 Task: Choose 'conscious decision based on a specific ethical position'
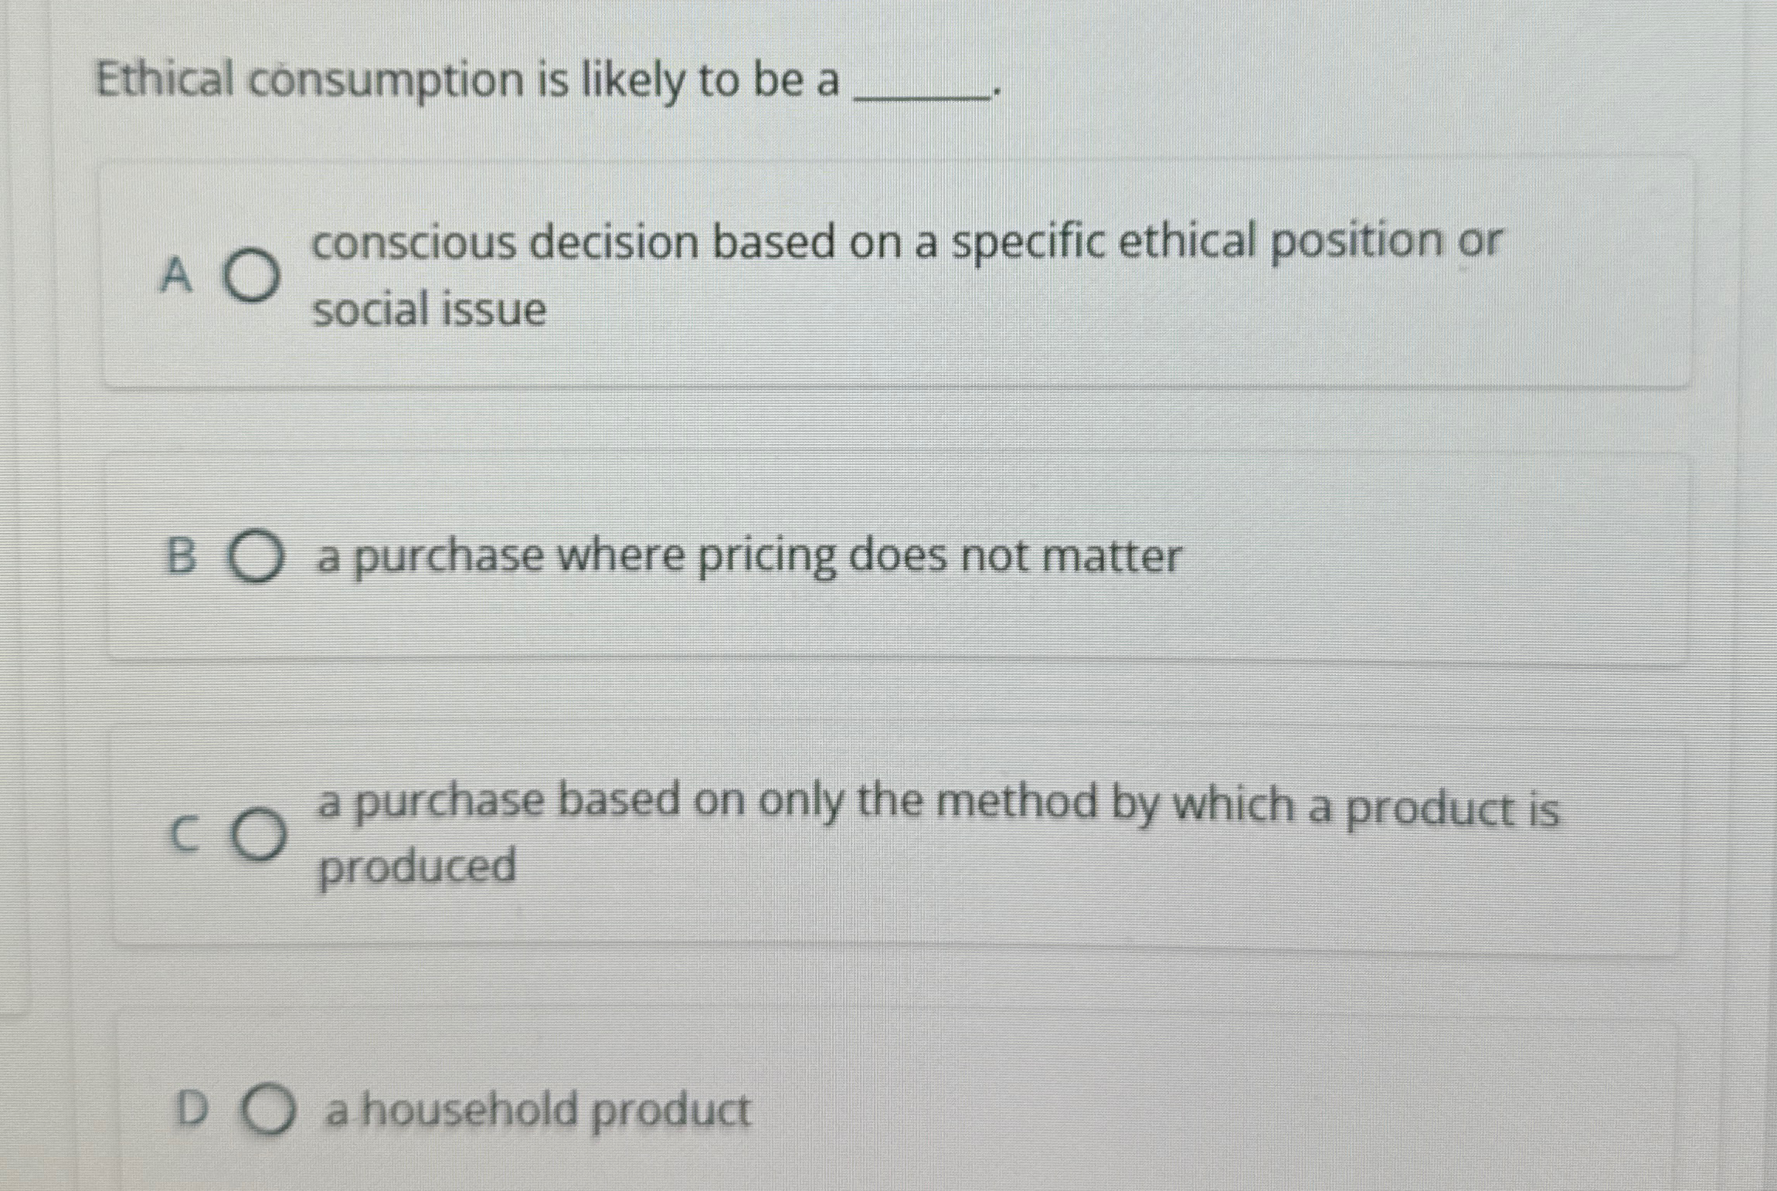pyautogui.click(x=905, y=241)
